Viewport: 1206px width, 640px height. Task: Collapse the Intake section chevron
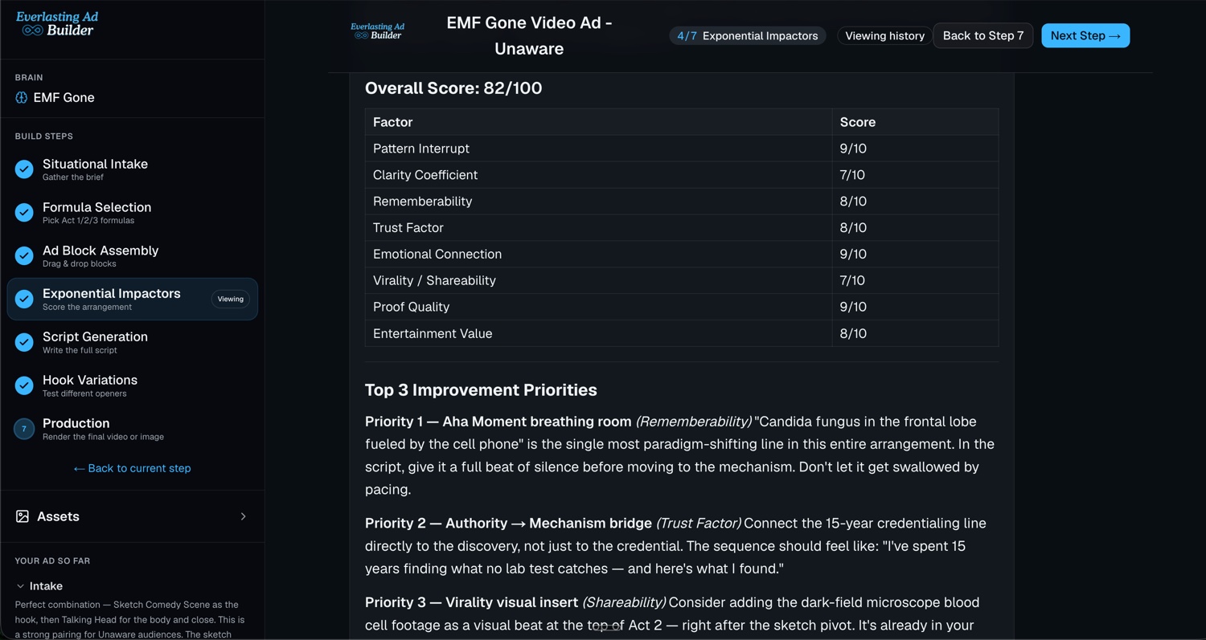coord(20,586)
